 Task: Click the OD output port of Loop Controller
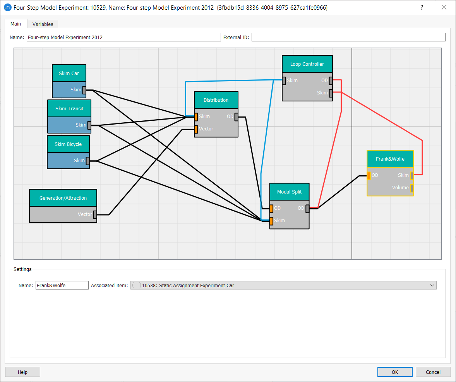pyautogui.click(x=331, y=81)
